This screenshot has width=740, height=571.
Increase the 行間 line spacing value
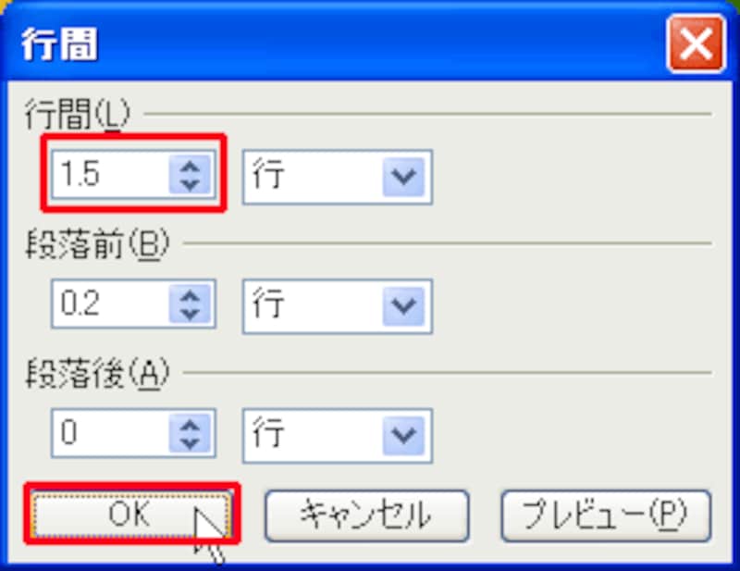pyautogui.click(x=190, y=167)
